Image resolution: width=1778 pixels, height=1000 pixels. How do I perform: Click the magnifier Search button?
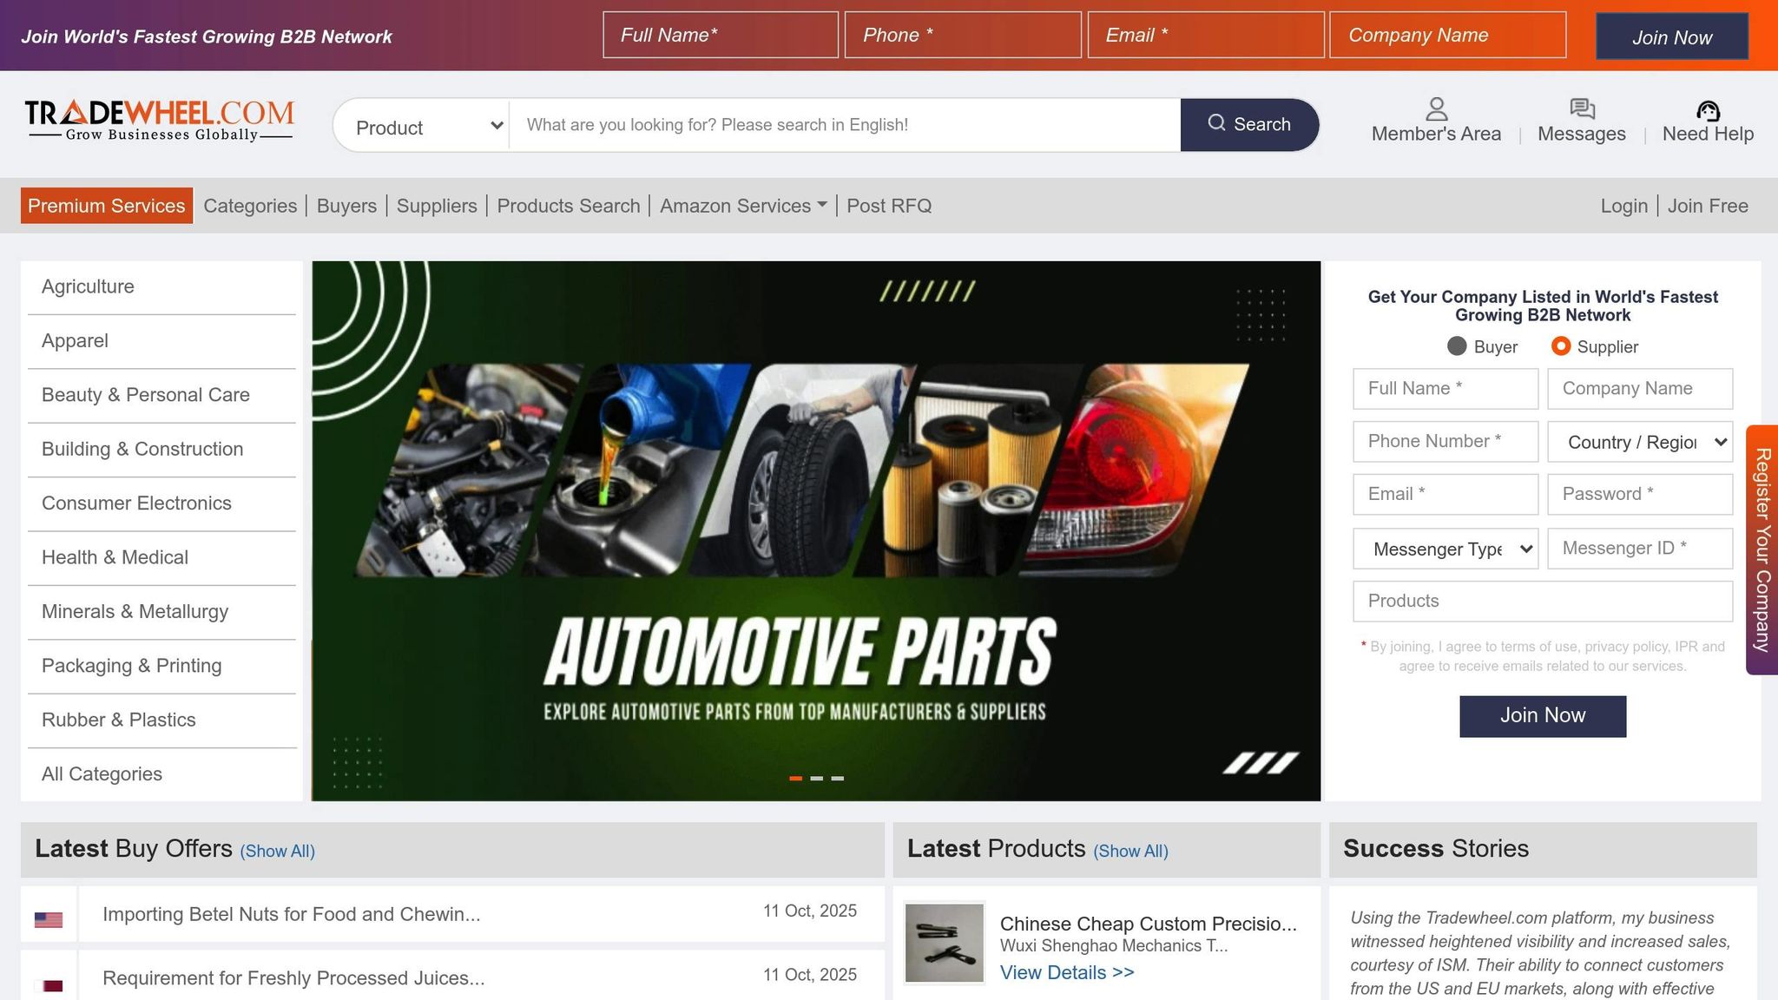[x=1249, y=124]
